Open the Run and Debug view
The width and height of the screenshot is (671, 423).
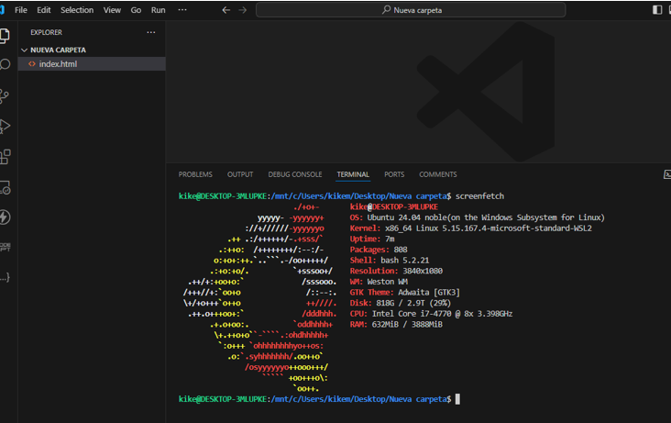tap(5, 126)
